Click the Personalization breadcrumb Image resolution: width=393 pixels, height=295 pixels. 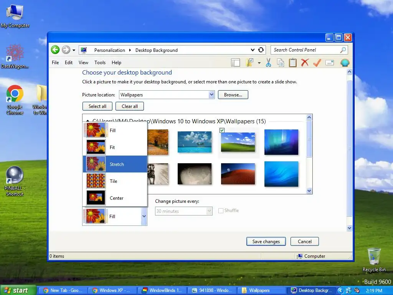pyautogui.click(x=109, y=50)
